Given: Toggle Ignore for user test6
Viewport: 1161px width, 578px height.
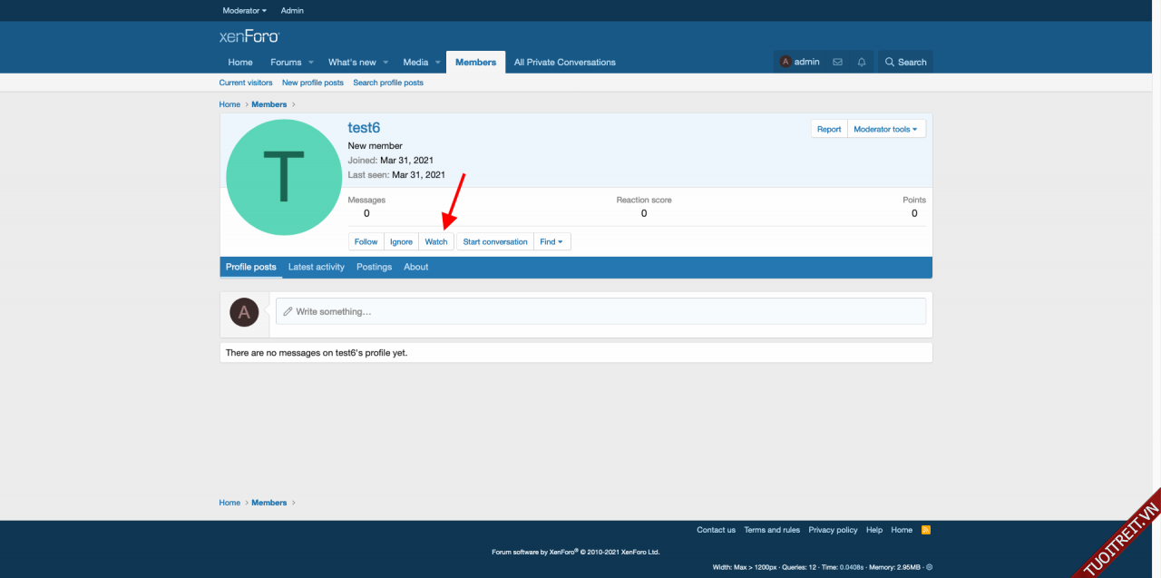Looking at the screenshot, I should 401,242.
